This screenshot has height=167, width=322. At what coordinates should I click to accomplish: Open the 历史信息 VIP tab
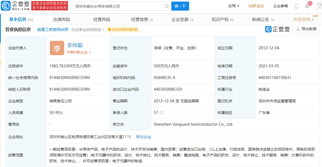[304, 19]
